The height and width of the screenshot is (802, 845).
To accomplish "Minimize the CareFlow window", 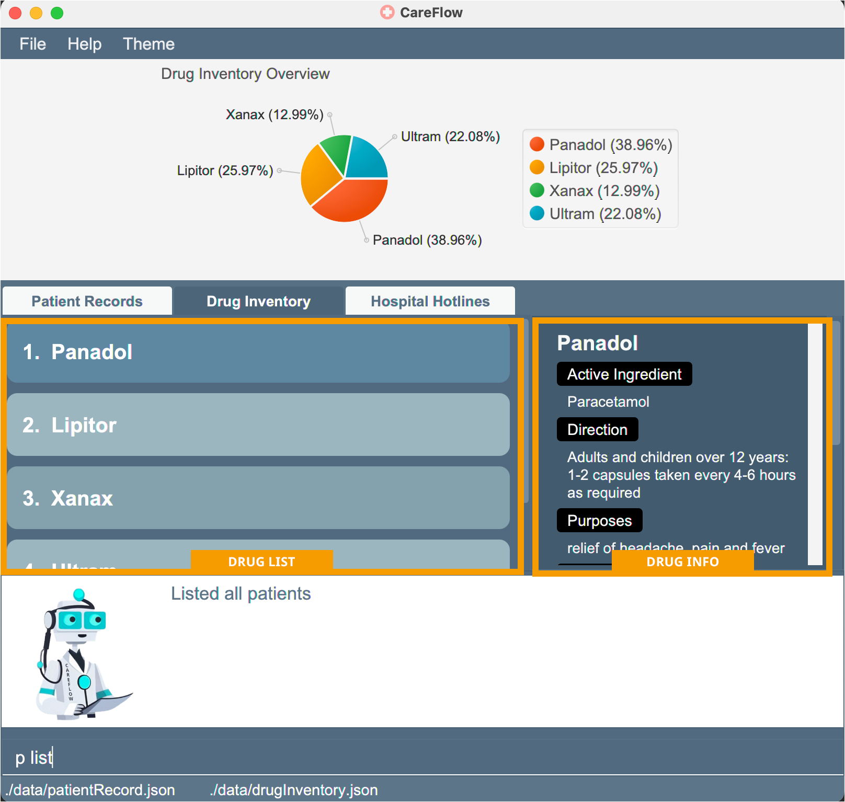I will point(36,13).
